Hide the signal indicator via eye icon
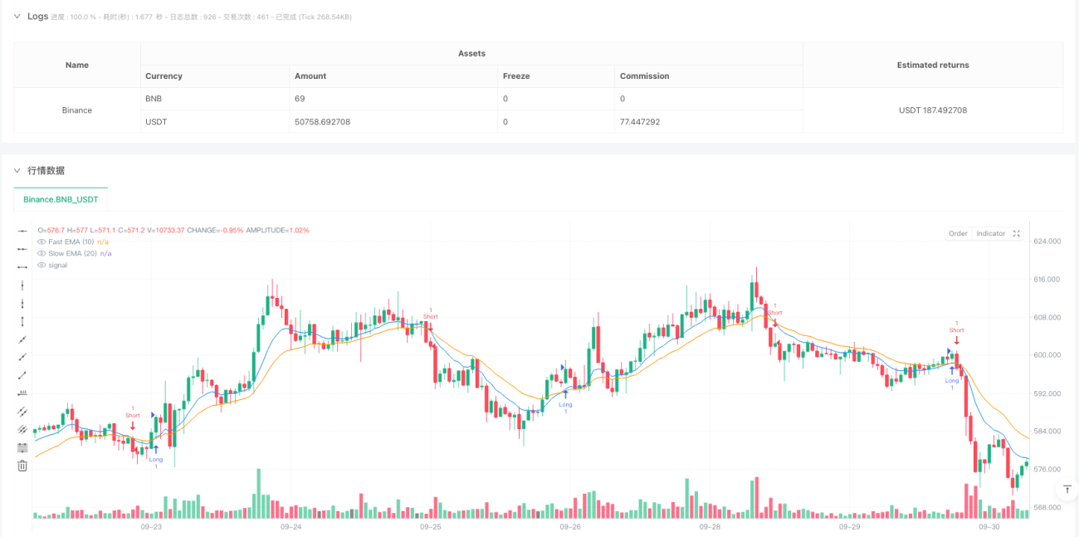Viewport: 1079px width, 537px height. tap(41, 265)
